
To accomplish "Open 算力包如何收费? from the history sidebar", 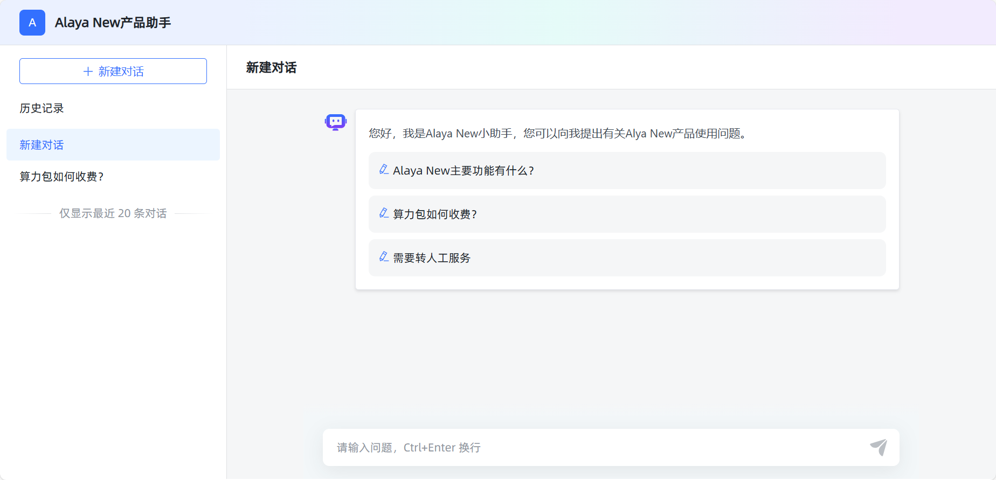I will 62,177.
